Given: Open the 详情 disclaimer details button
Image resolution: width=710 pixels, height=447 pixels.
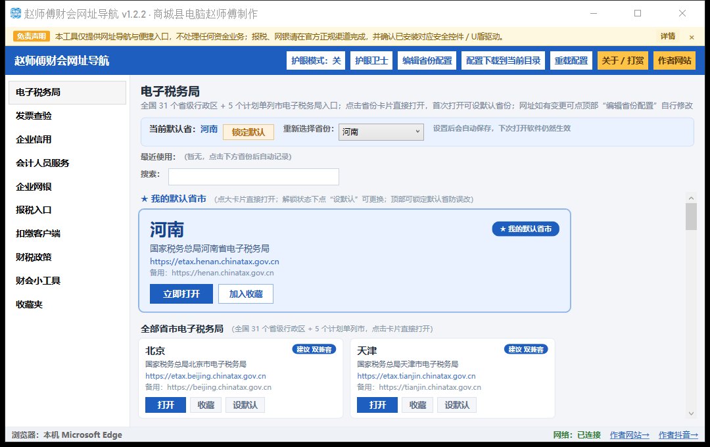Looking at the screenshot, I should pos(668,36).
